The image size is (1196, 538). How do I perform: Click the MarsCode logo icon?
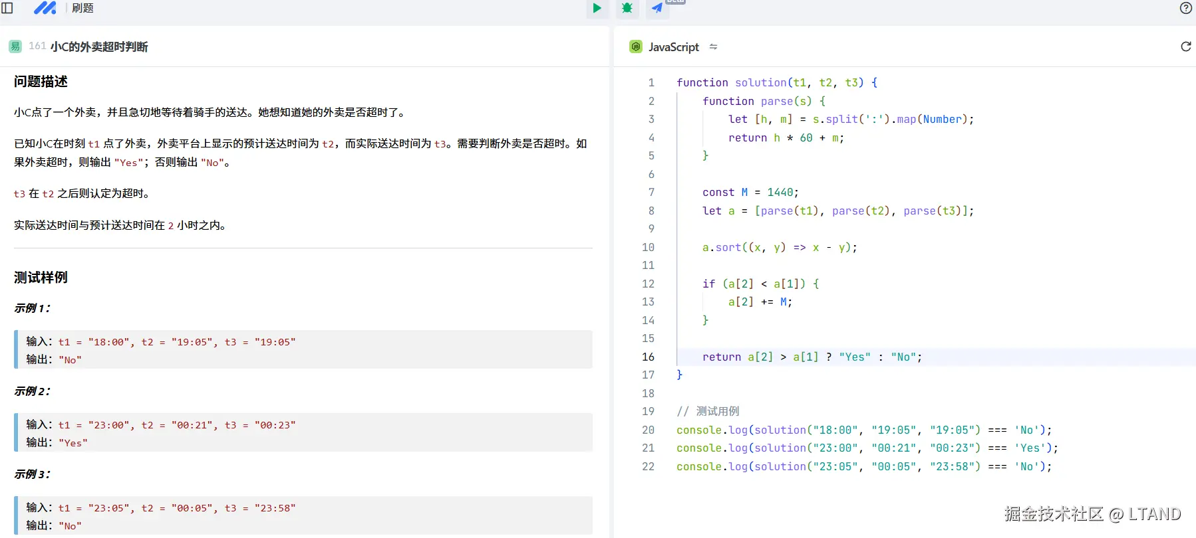[45, 8]
